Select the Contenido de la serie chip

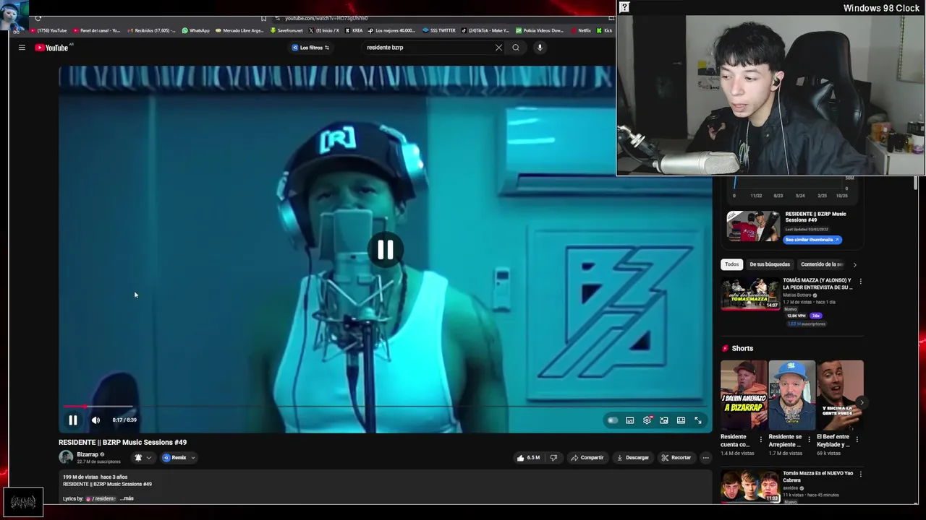(x=822, y=264)
